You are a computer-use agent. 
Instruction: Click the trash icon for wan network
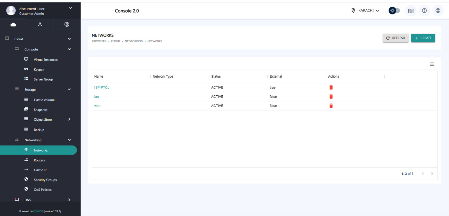(331, 106)
